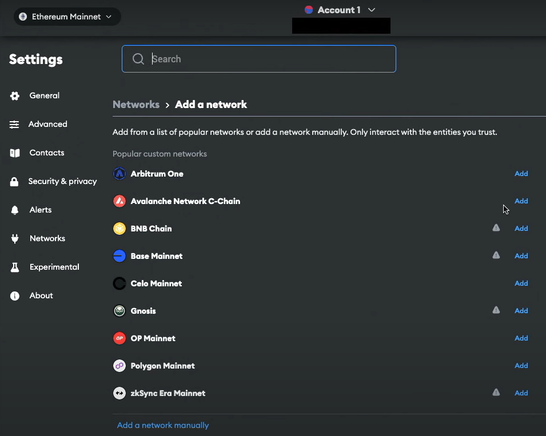Go to Contacts settings
546x436 pixels.
point(47,153)
